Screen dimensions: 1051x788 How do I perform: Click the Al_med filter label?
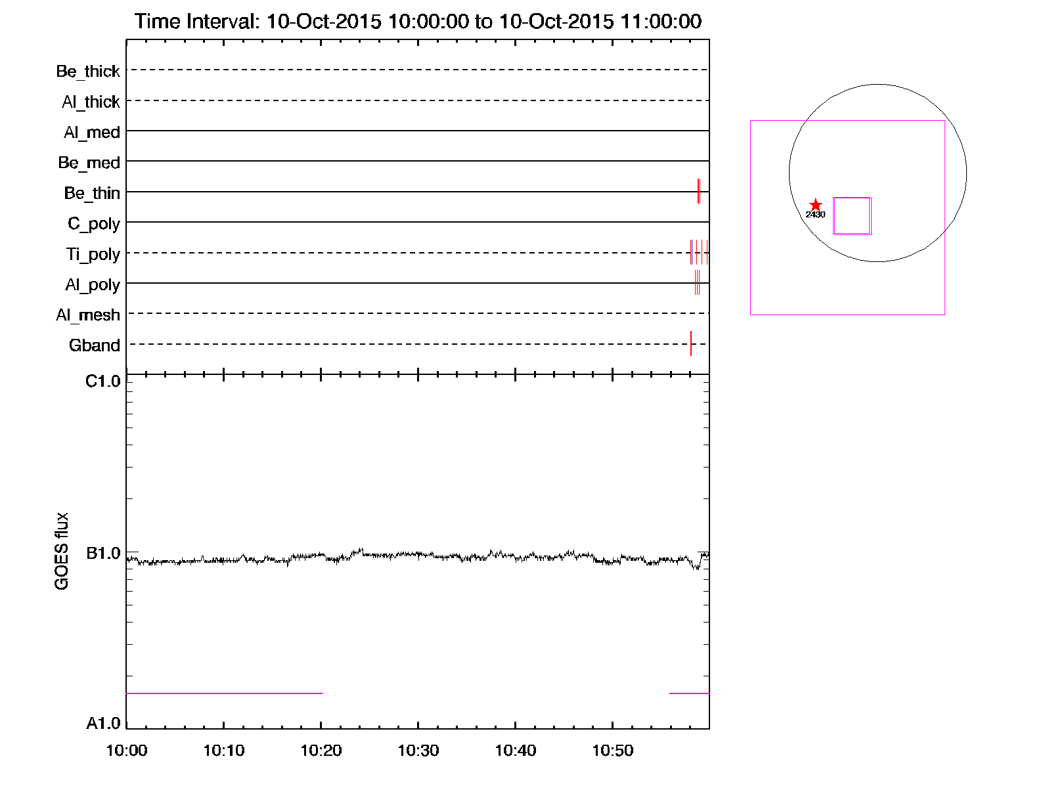(92, 133)
